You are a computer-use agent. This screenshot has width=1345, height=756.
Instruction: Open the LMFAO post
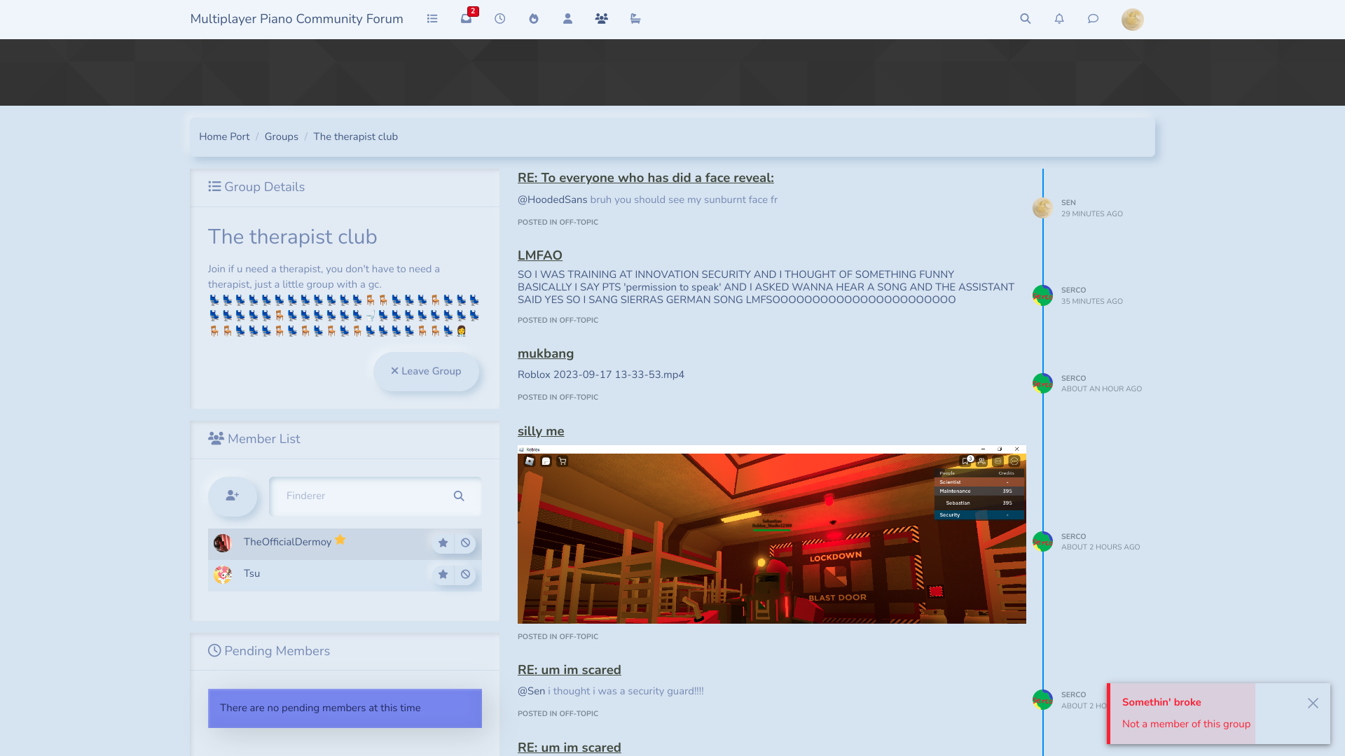[x=539, y=255]
